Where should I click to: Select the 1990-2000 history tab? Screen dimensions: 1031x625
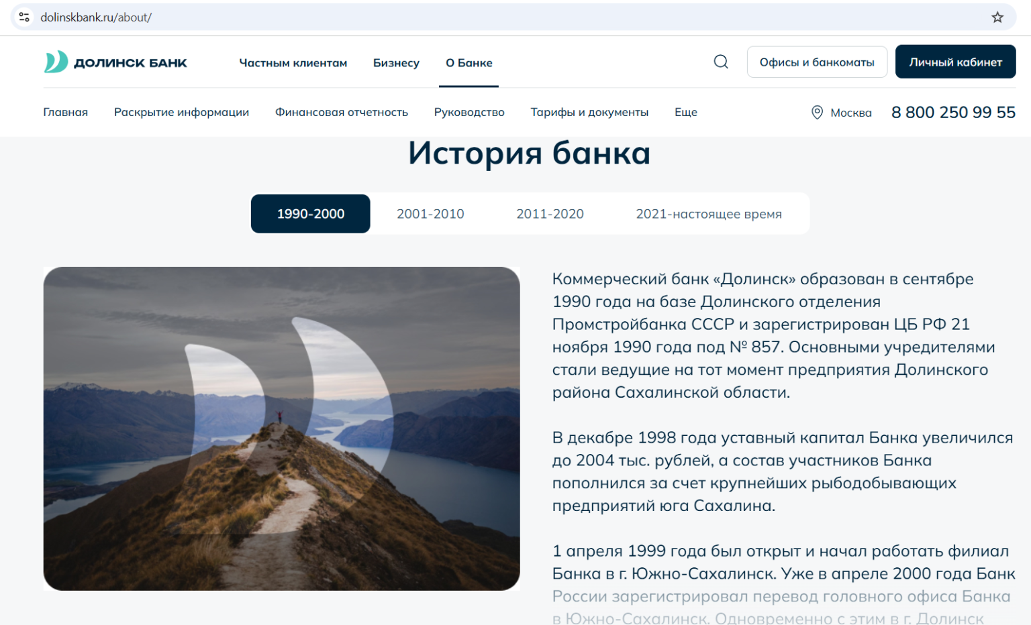(x=310, y=214)
